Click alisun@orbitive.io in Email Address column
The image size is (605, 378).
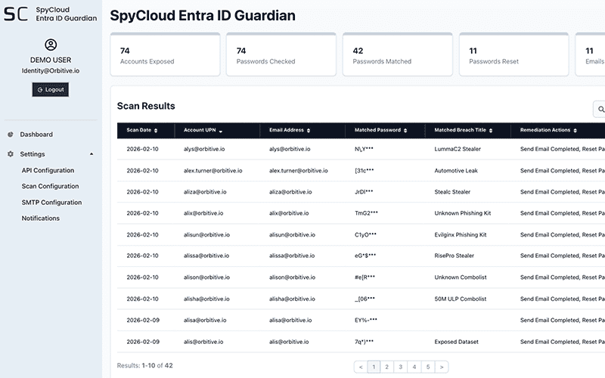(x=292, y=234)
